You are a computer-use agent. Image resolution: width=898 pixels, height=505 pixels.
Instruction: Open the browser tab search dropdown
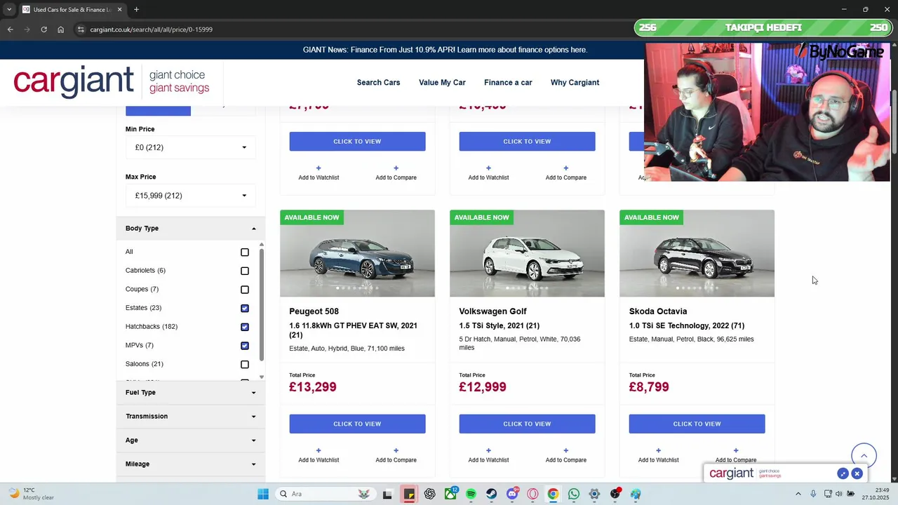click(x=9, y=10)
